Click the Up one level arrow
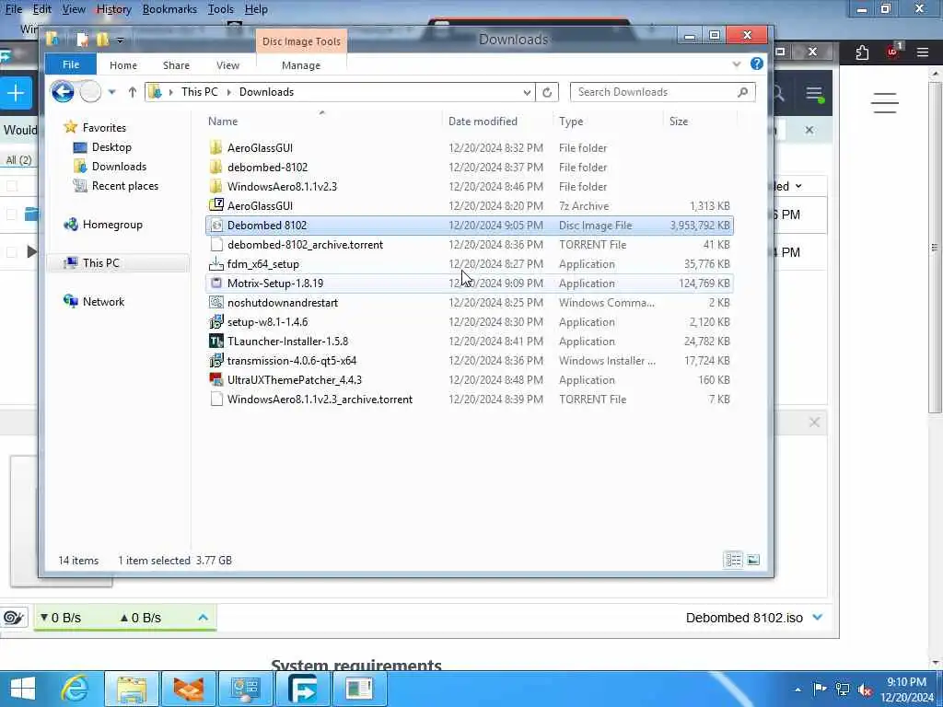 tap(133, 92)
